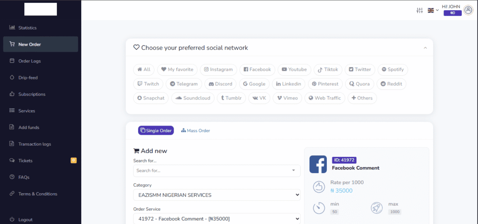Click the Transaction logs document icon

click(12, 144)
